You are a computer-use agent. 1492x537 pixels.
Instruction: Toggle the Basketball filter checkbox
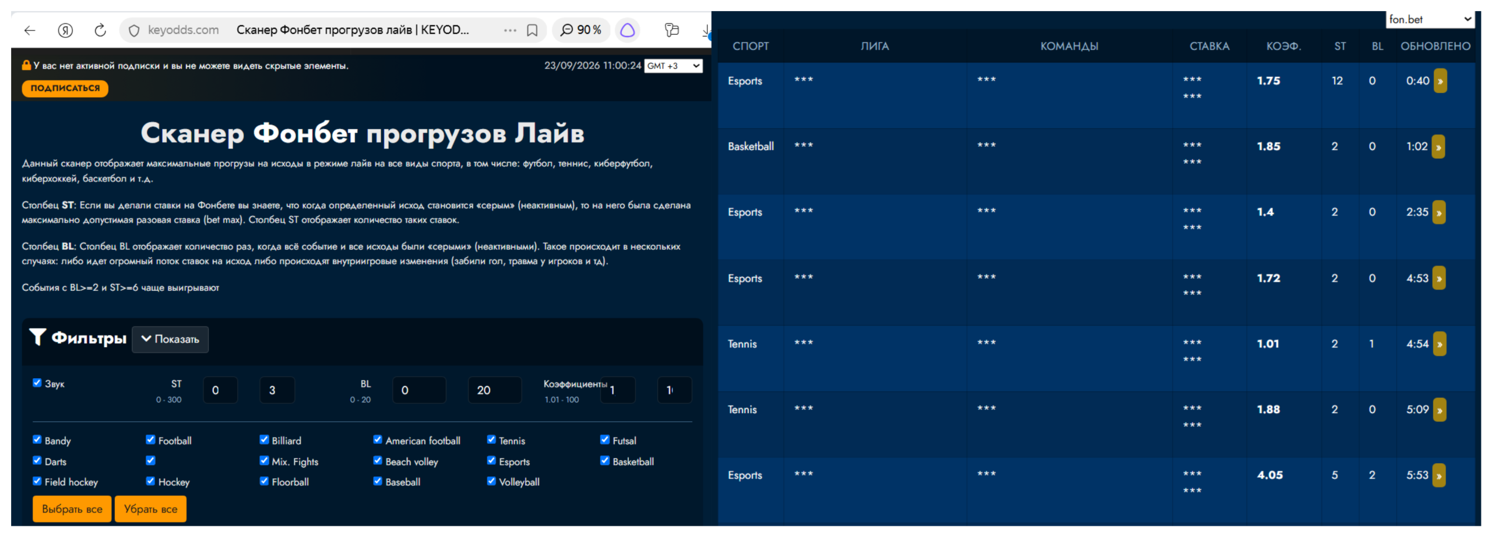tap(605, 461)
